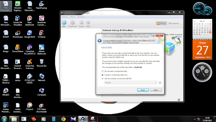Image resolution: width=216 pixels, height=122 pixels.
Task: Open the zenius file on desktop
Action: 18,77
